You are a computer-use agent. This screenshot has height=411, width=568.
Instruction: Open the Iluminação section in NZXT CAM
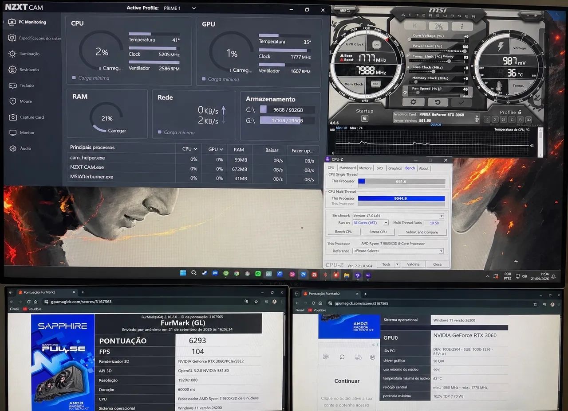[24, 54]
